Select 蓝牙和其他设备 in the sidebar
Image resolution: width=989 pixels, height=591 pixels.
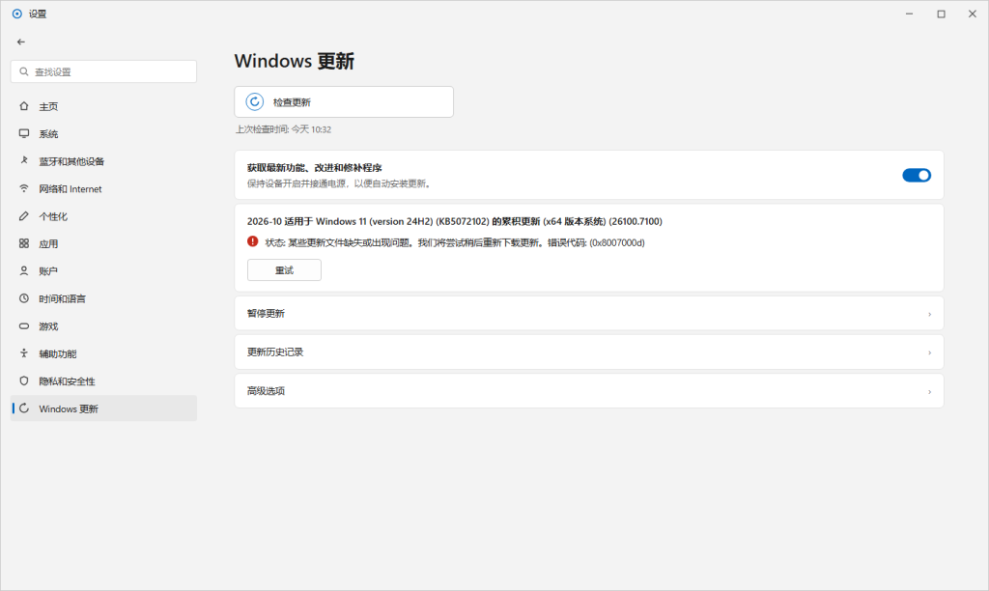(103, 161)
